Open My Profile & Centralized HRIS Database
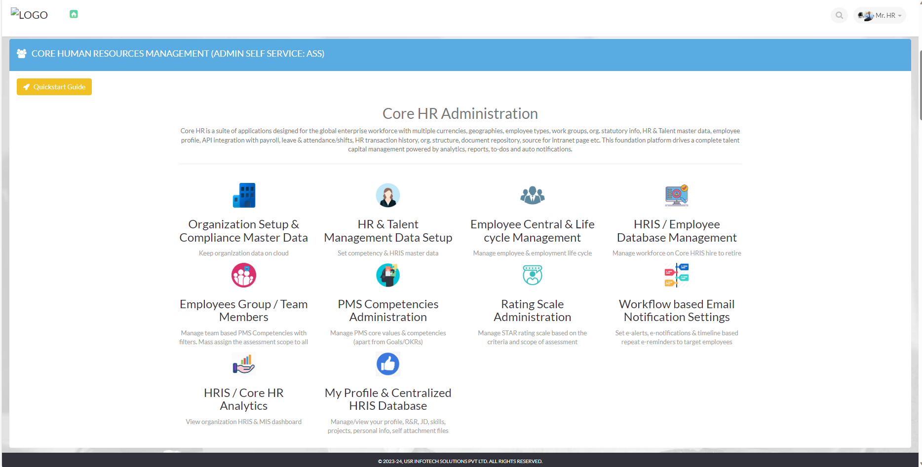The height and width of the screenshot is (467, 922). [388, 399]
